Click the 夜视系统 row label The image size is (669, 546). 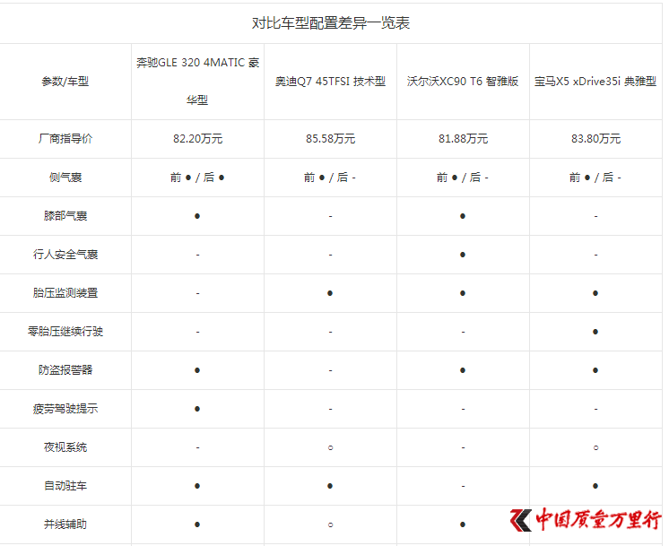[65, 447]
